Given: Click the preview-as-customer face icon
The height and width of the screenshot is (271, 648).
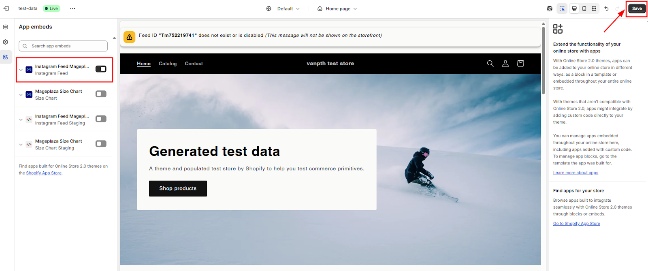Looking at the screenshot, I should point(550,9).
